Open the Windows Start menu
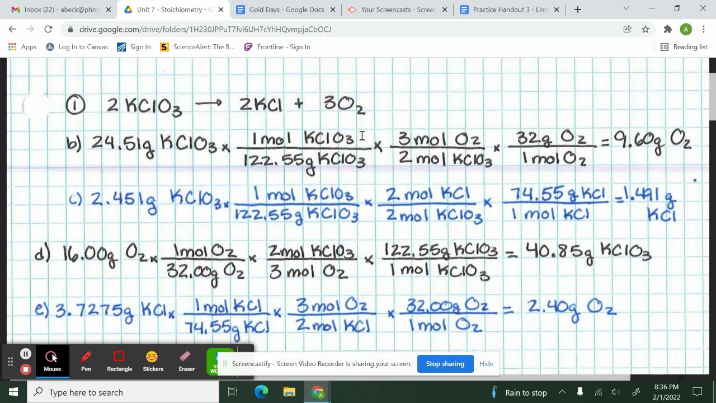Viewport: 716px width, 403px height. pyautogui.click(x=13, y=392)
